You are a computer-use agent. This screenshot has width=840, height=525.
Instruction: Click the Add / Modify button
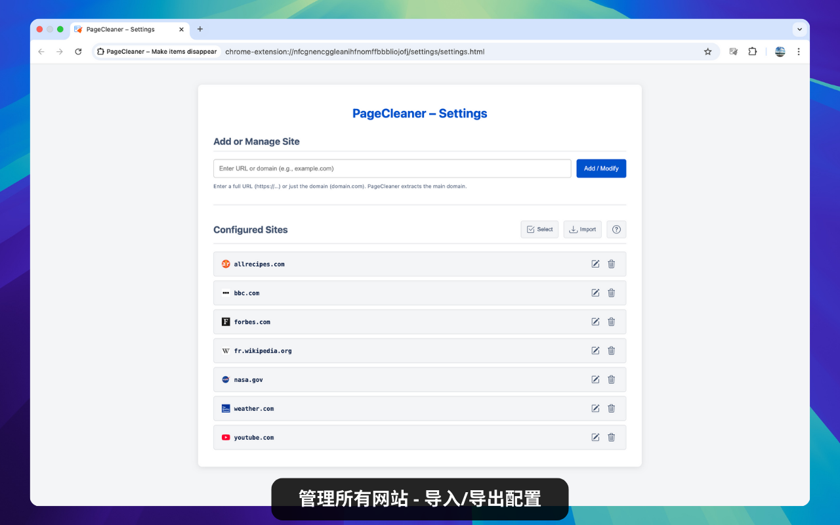[601, 168]
